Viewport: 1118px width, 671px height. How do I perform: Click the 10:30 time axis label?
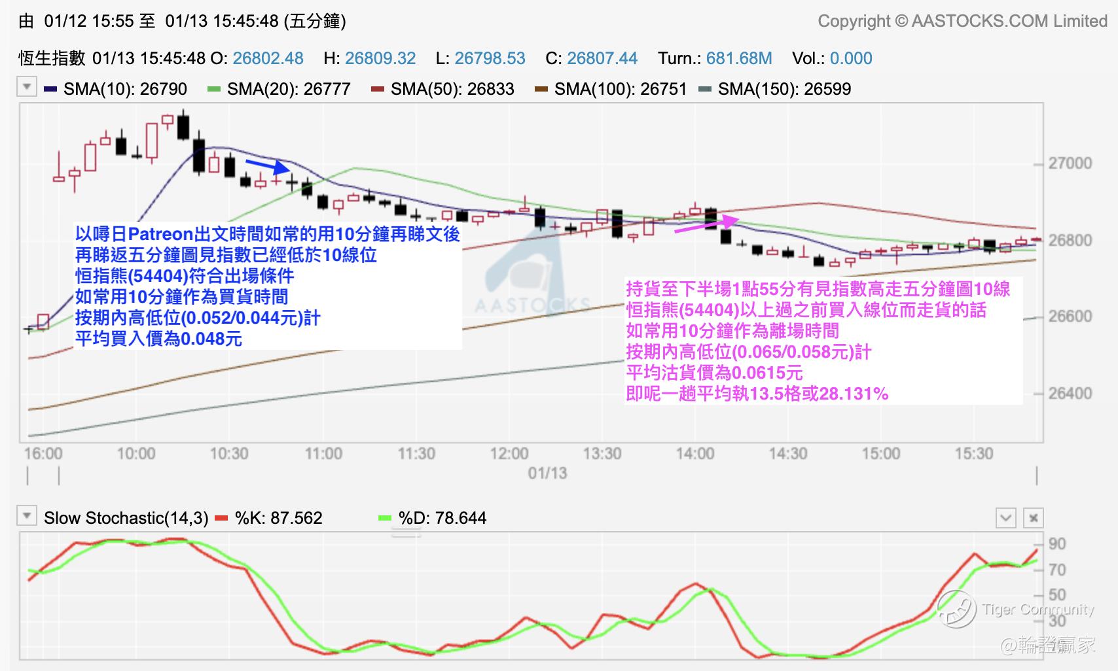point(229,453)
